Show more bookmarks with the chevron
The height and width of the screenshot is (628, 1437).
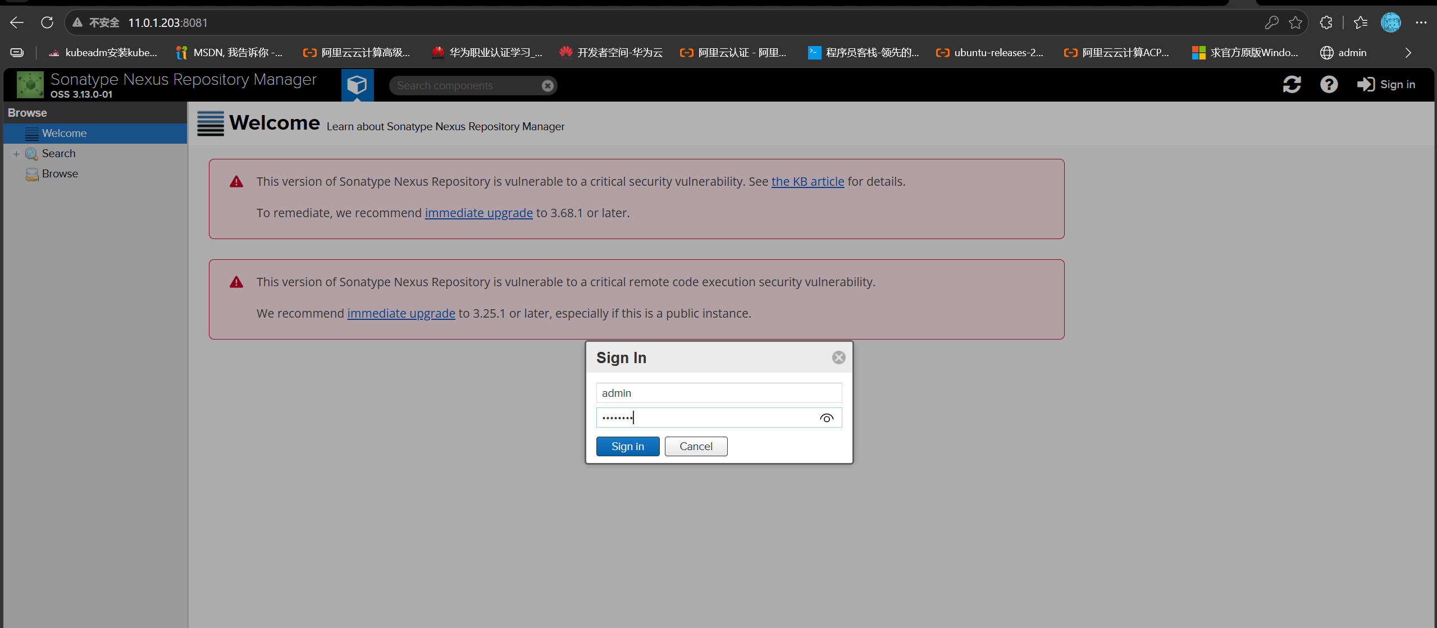tap(1408, 53)
